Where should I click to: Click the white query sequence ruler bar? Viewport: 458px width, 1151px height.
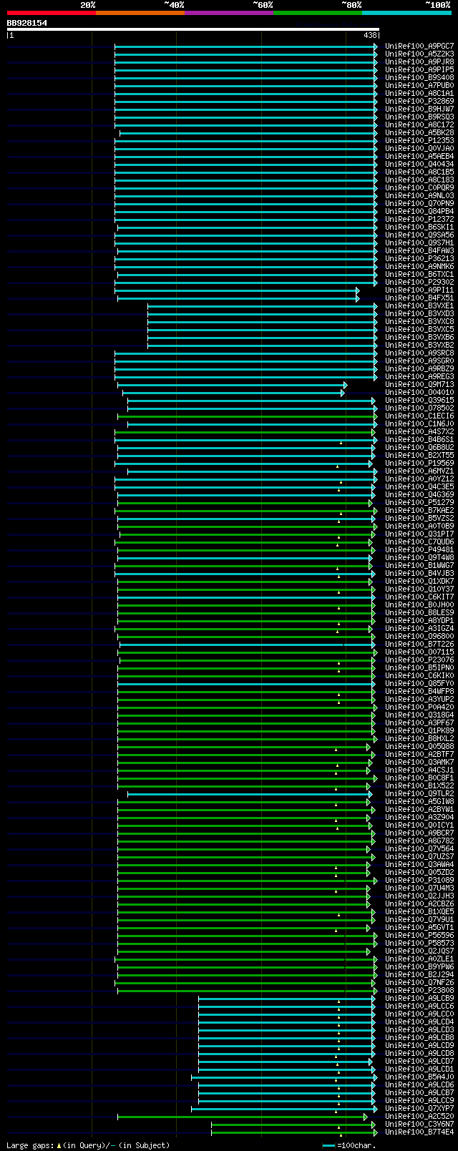pos(193,29)
